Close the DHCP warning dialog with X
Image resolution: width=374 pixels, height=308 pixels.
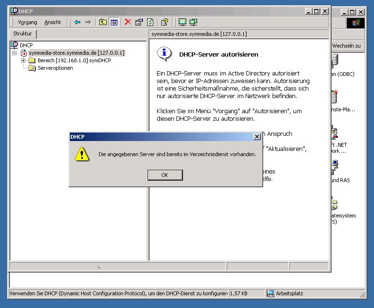[257, 136]
